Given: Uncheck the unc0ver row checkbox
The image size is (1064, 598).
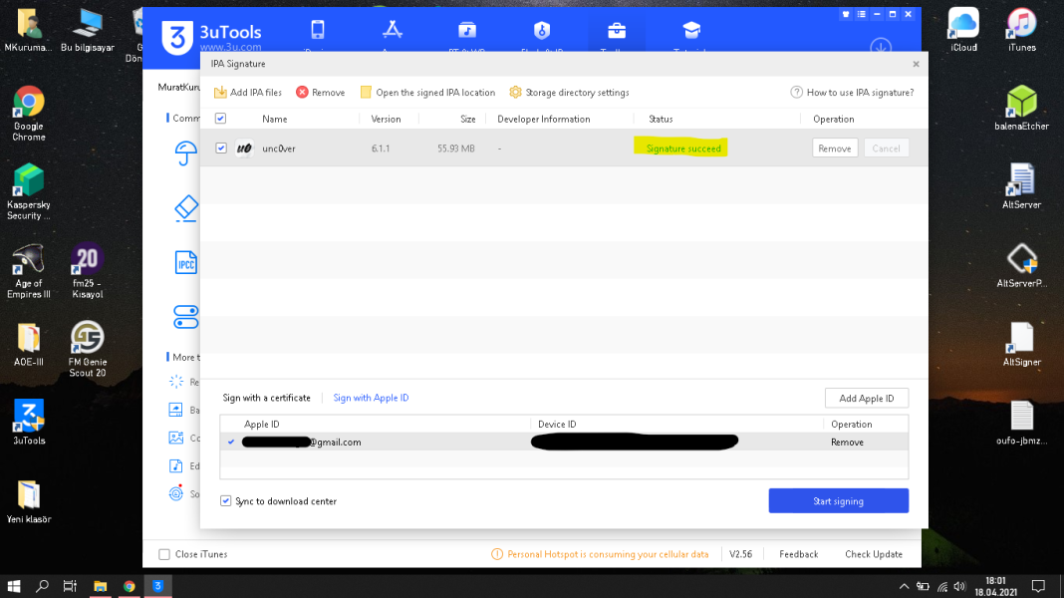Looking at the screenshot, I should point(221,149).
